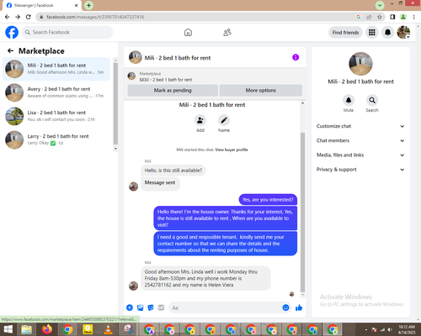
Task: Open the browser side panel icon
Action: 392,17
